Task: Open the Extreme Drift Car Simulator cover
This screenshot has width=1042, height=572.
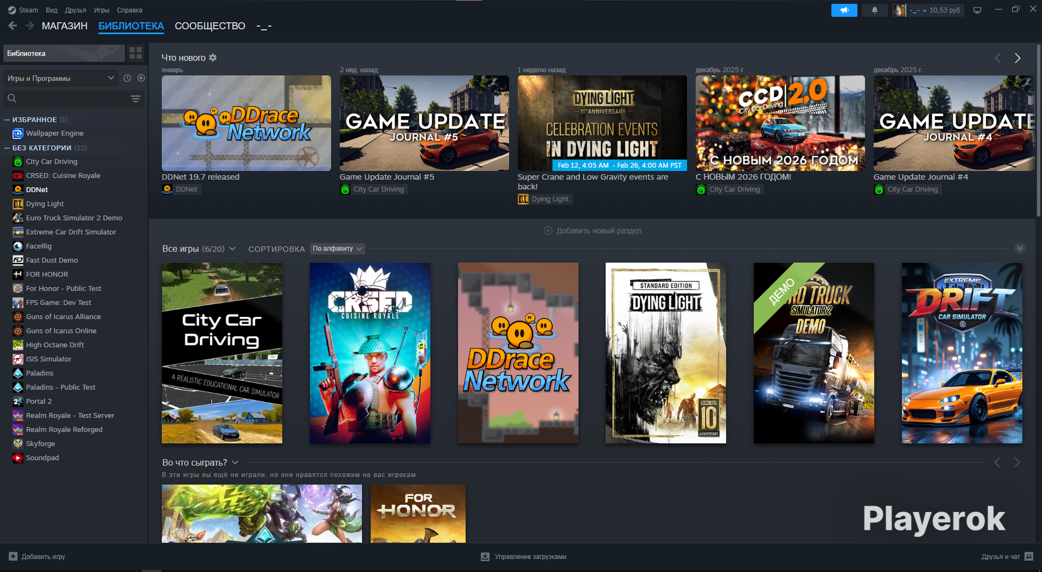Action: 962,353
